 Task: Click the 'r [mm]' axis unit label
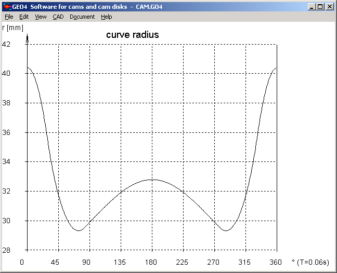pos(12,27)
